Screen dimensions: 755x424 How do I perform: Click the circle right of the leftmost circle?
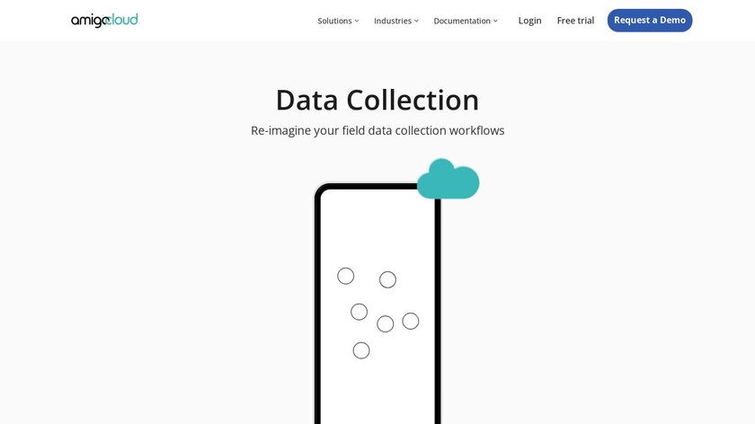tap(387, 279)
